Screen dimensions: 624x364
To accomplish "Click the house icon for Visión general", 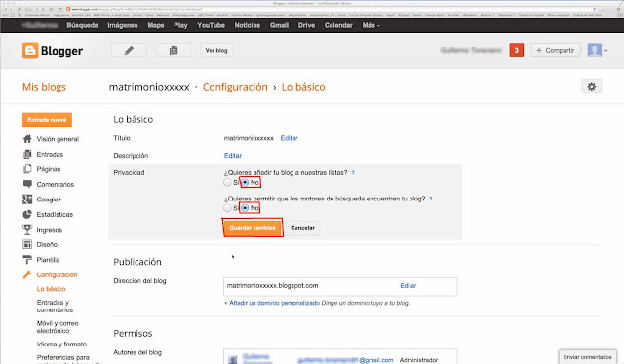I will 27,139.
